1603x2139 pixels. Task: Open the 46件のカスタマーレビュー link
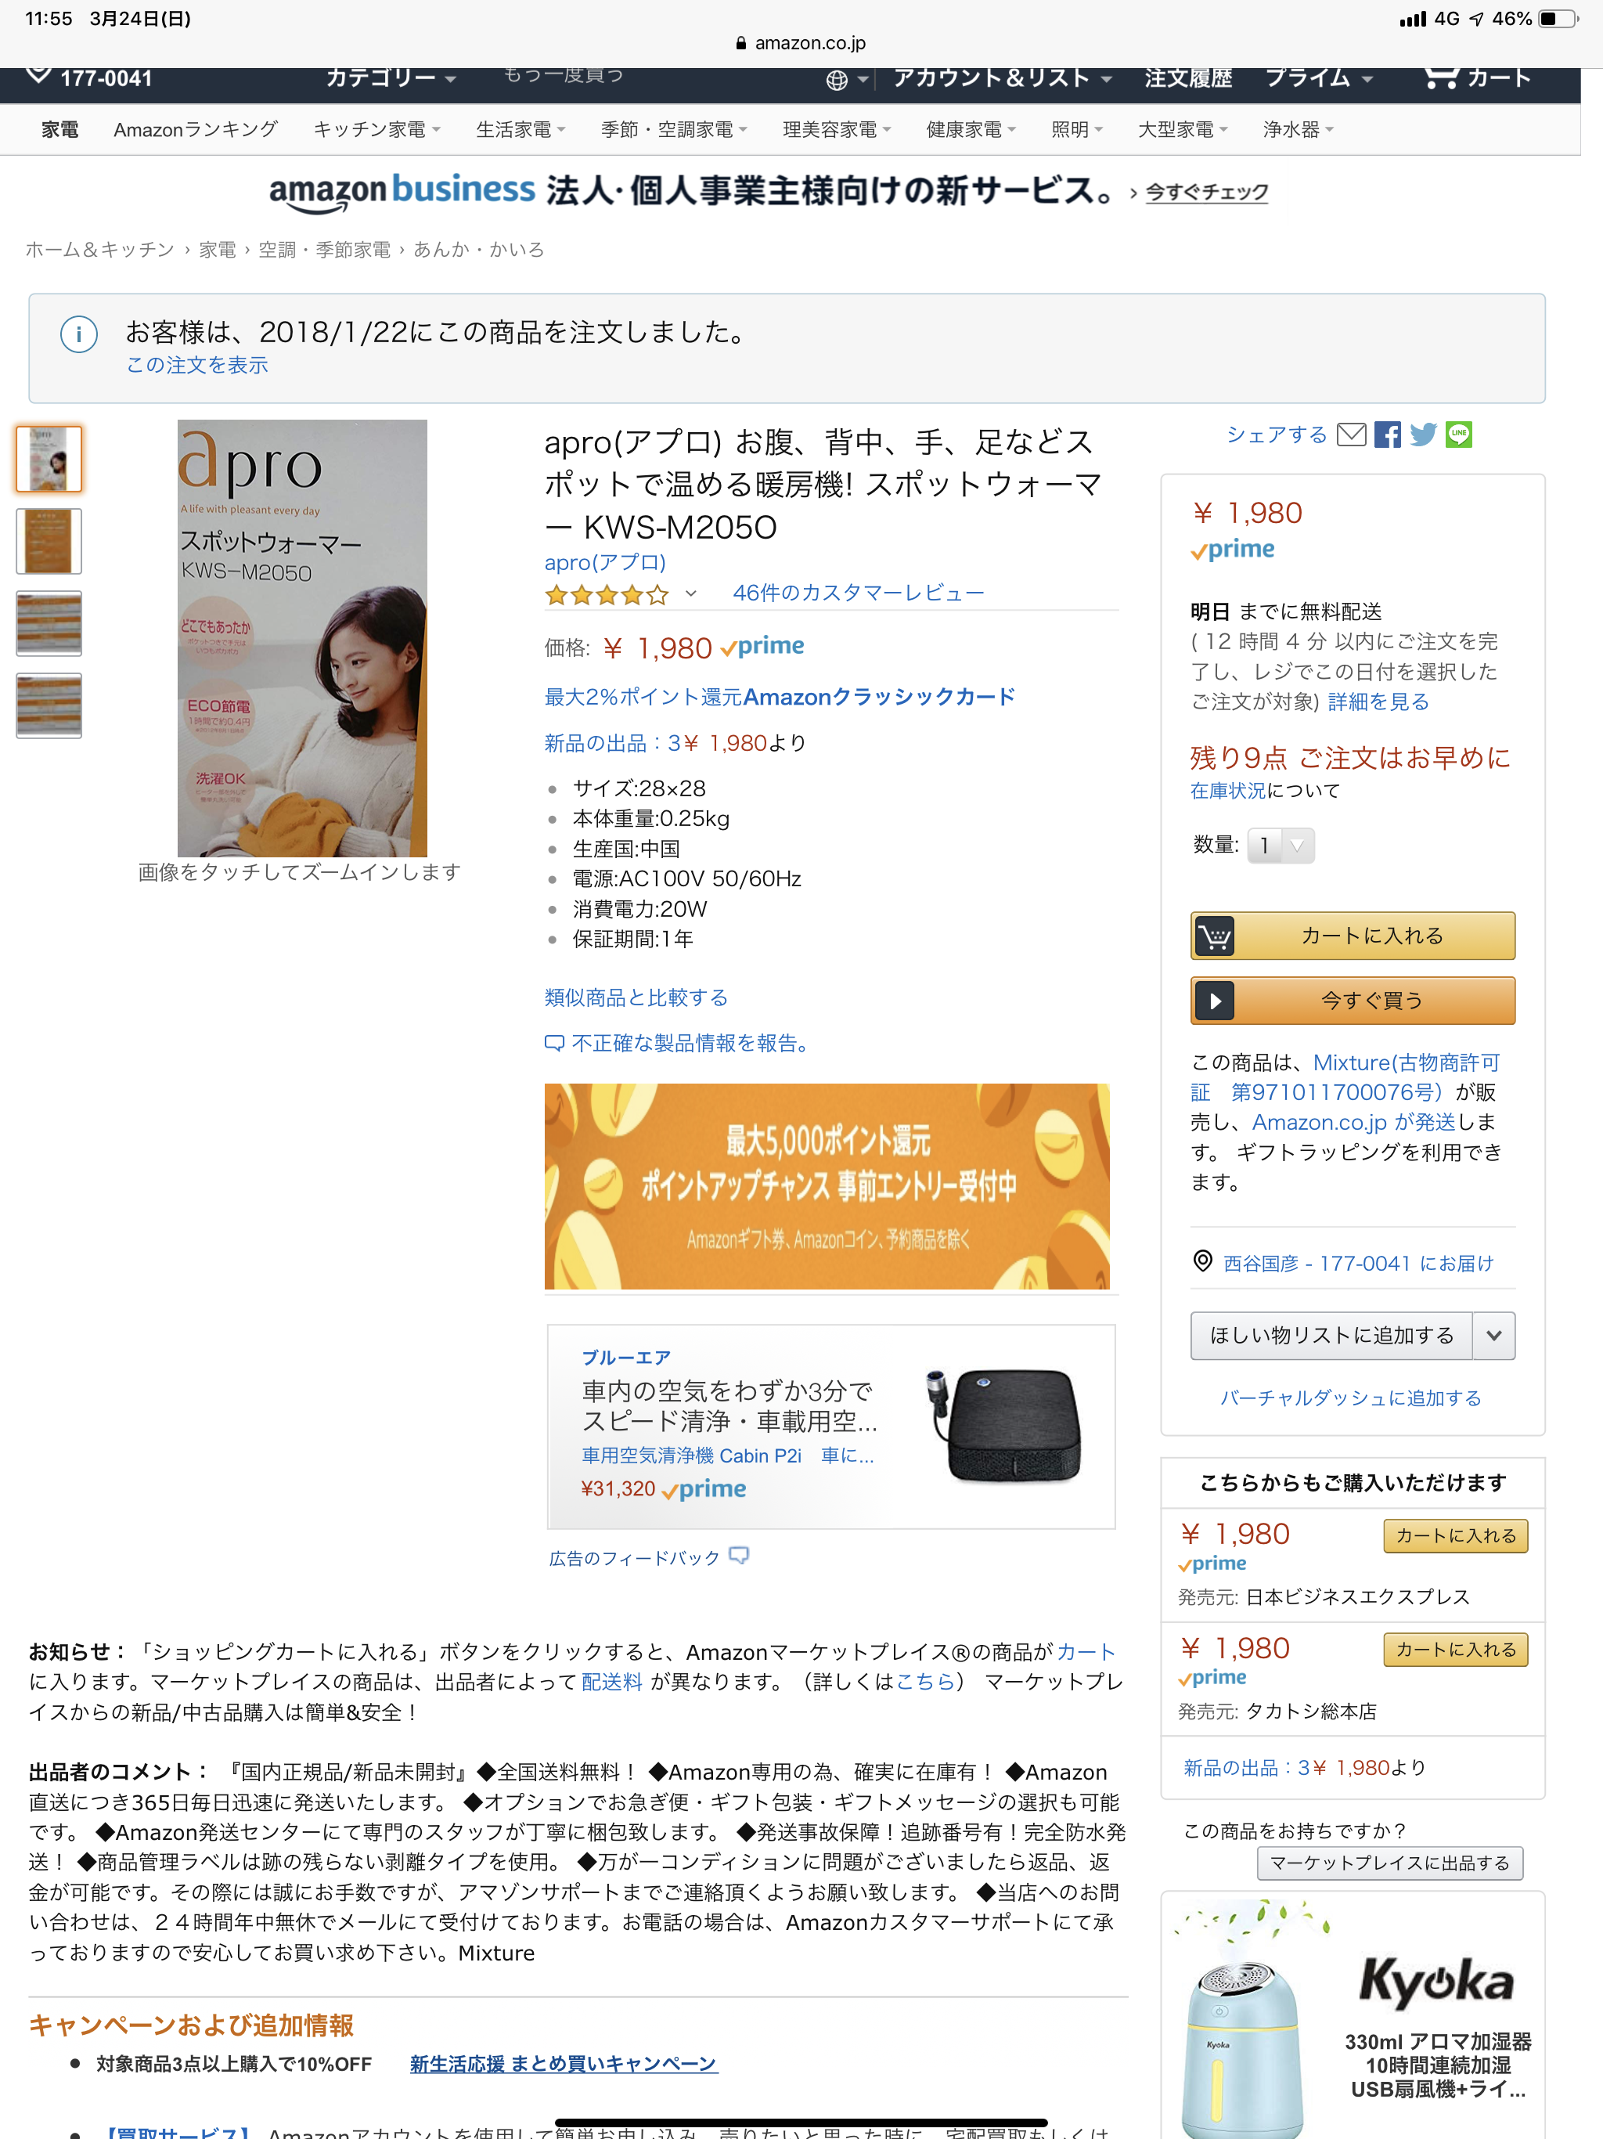[x=859, y=593]
